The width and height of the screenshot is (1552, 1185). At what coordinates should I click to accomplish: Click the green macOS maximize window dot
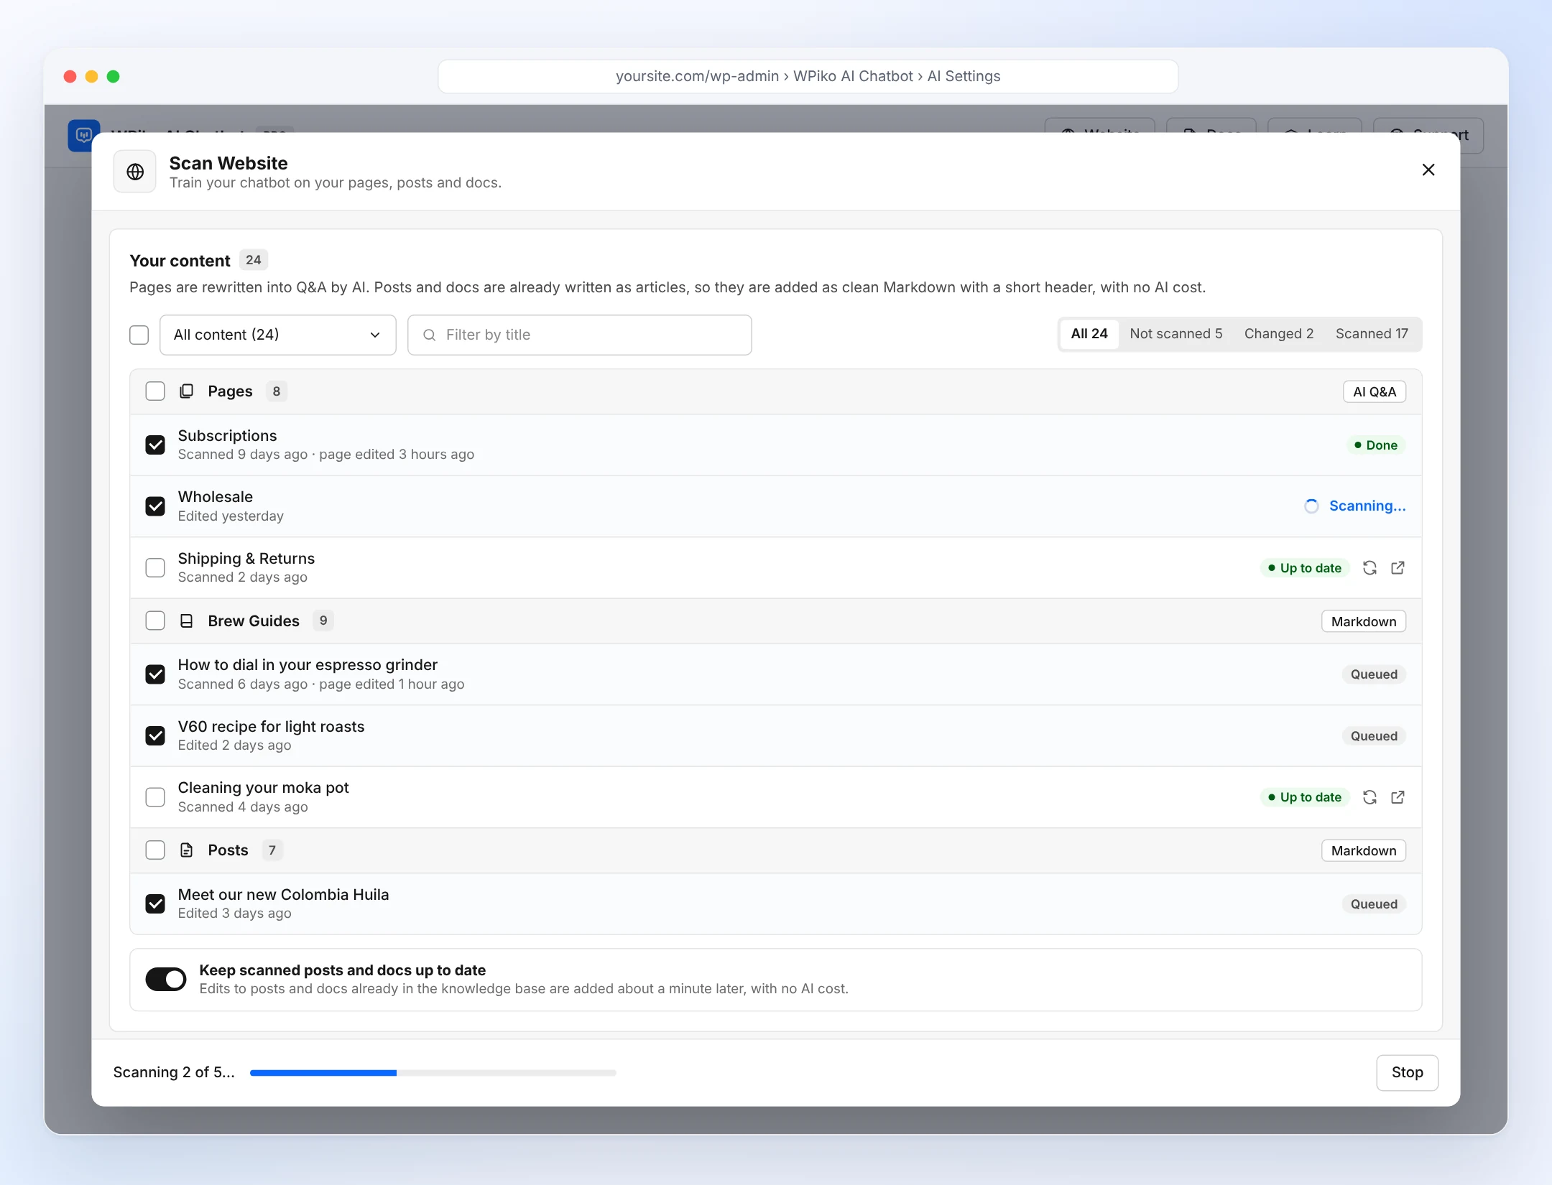tap(113, 76)
